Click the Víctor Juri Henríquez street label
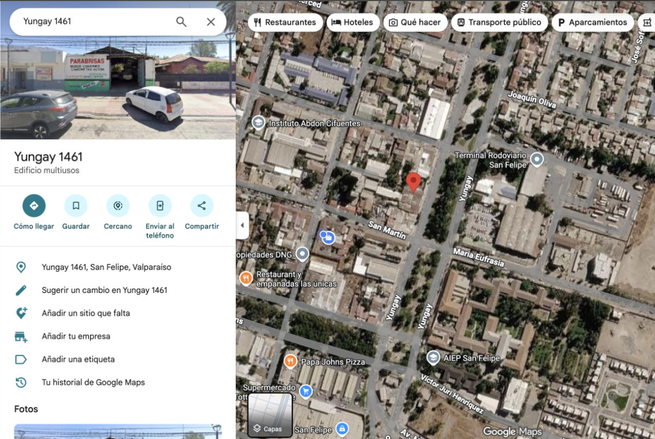Screen dimensions: 655x439 tap(452, 394)
